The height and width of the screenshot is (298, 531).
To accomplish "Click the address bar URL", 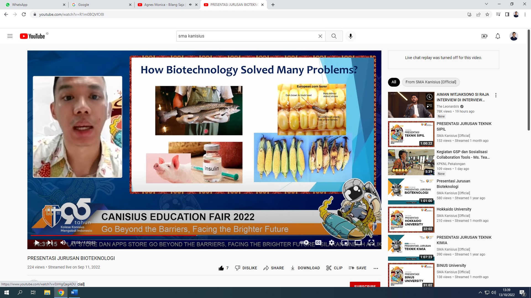I will (71, 14).
